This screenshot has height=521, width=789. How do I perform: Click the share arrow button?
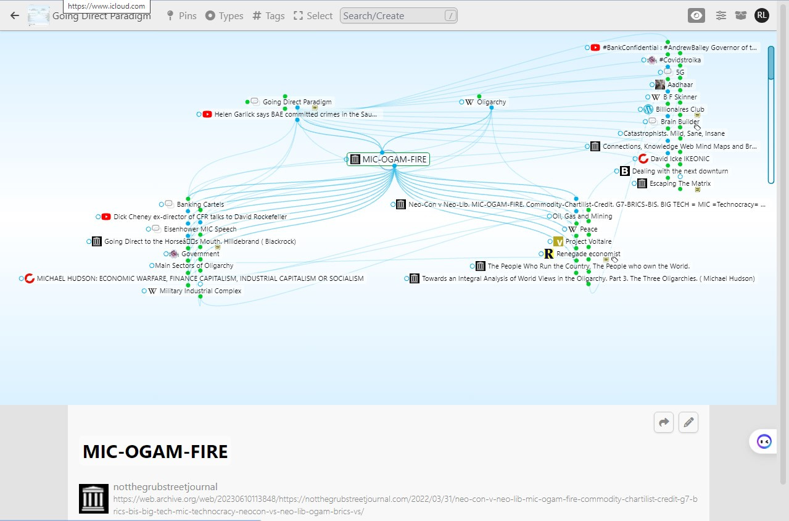pyautogui.click(x=664, y=423)
